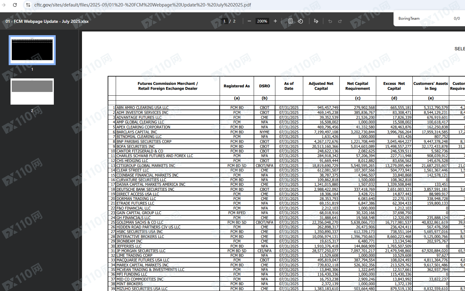Click the browser forward arrow
The width and height of the screenshot is (465, 291).
tap(4, 5)
